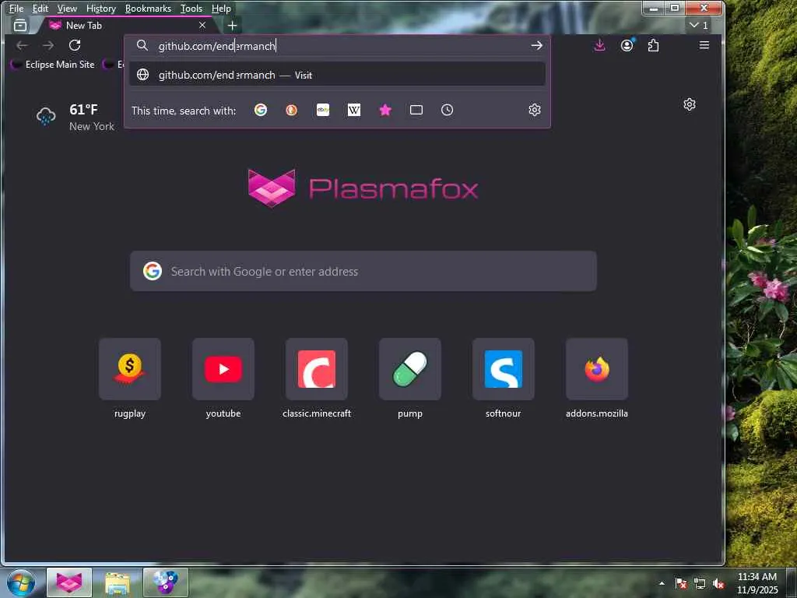Open Windows Explorer from taskbar

tap(118, 582)
